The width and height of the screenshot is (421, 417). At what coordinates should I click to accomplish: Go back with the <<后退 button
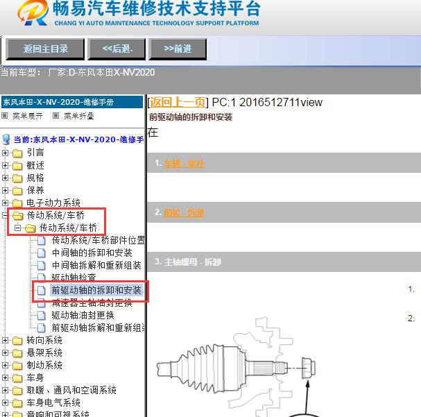point(117,49)
